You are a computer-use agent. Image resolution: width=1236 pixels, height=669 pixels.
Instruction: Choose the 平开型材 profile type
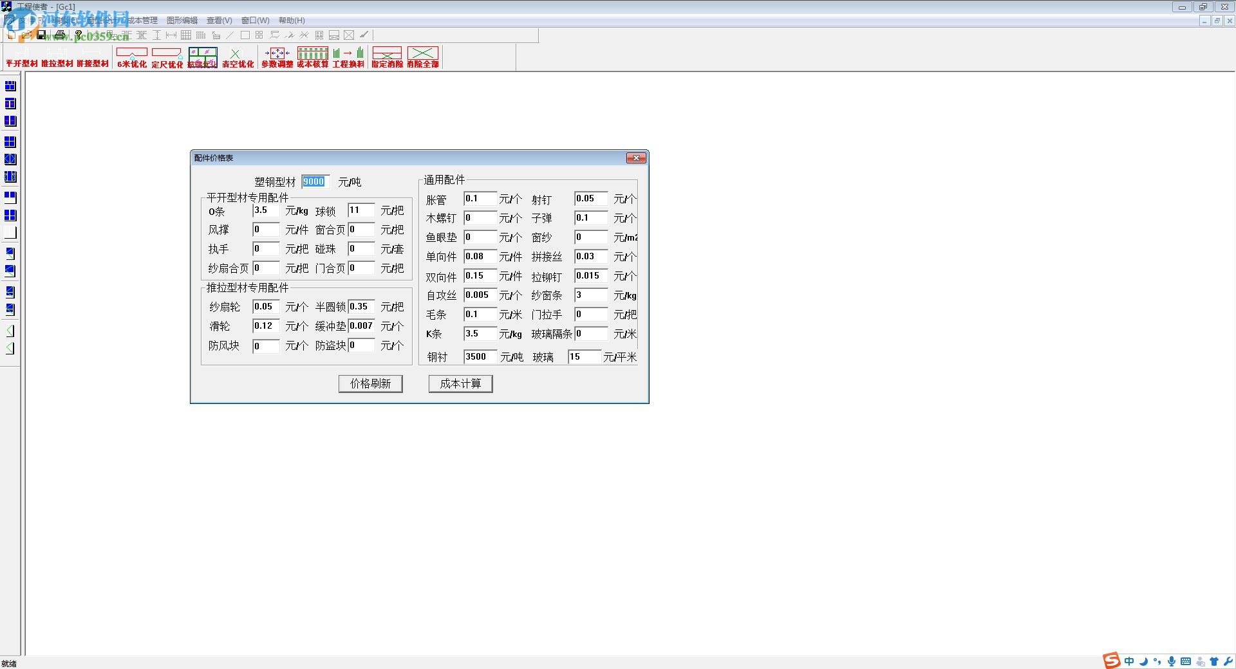22,58
